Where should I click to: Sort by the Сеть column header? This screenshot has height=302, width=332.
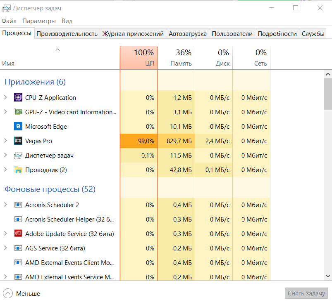tap(251, 58)
